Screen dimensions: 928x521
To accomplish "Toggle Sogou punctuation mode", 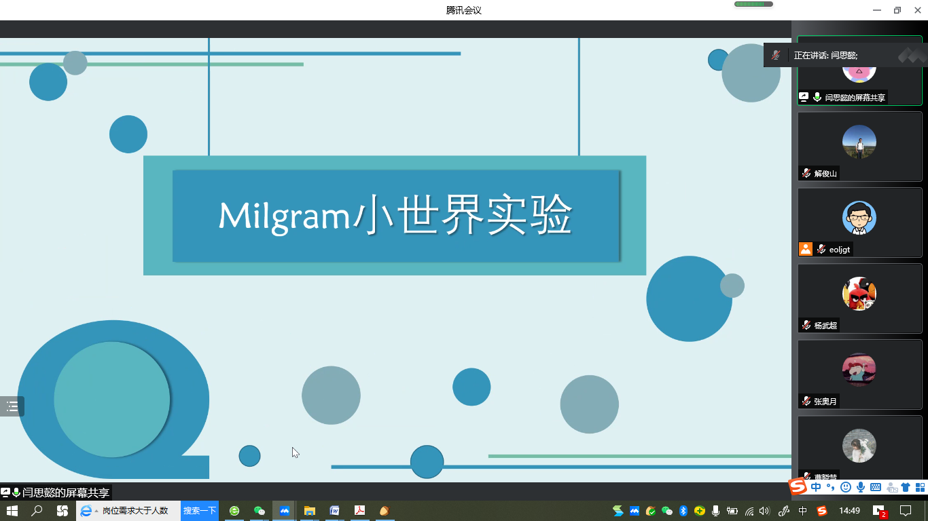I will coord(830,487).
